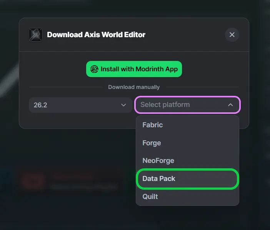Click the Modrinth logo inside the install button

click(94, 69)
